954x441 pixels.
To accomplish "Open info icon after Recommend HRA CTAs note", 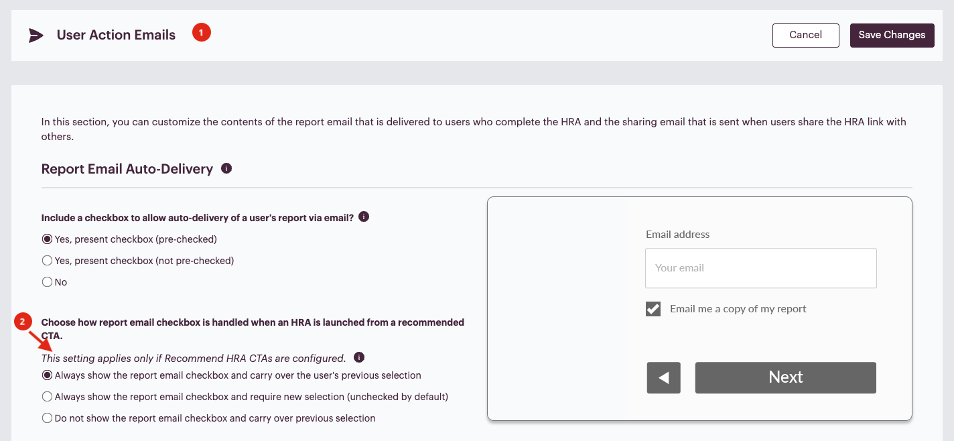I will click(x=359, y=357).
